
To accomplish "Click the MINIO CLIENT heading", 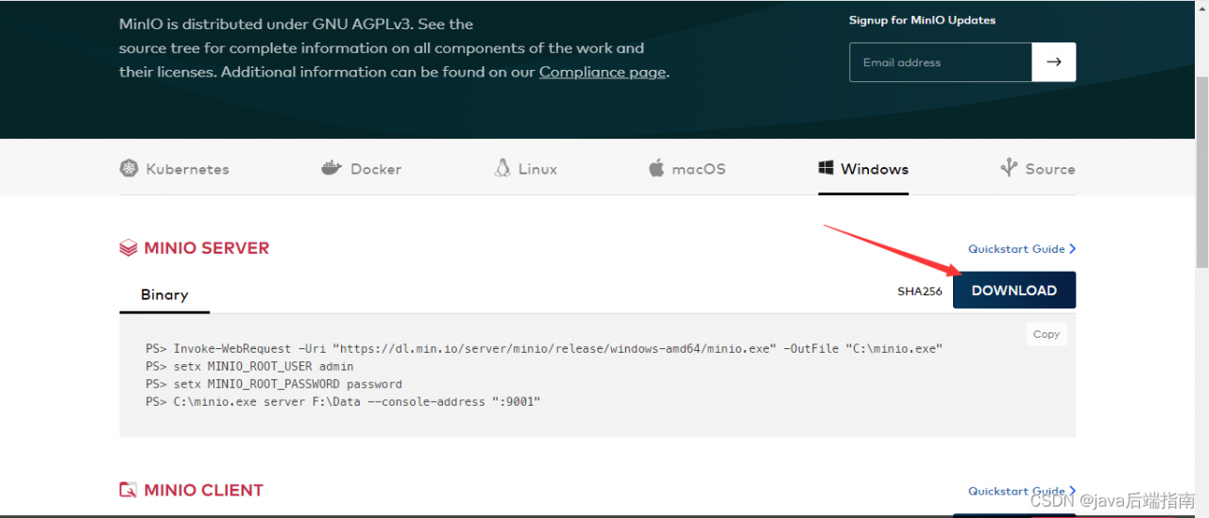I will [204, 490].
